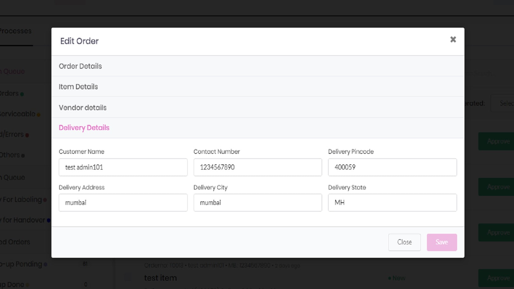Open the test item order link

point(160,278)
